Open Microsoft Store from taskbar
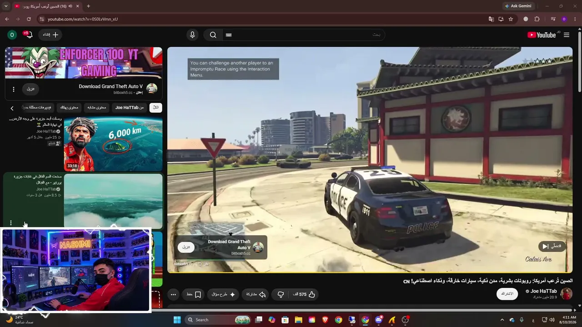The width and height of the screenshot is (582, 327). (x=285, y=320)
